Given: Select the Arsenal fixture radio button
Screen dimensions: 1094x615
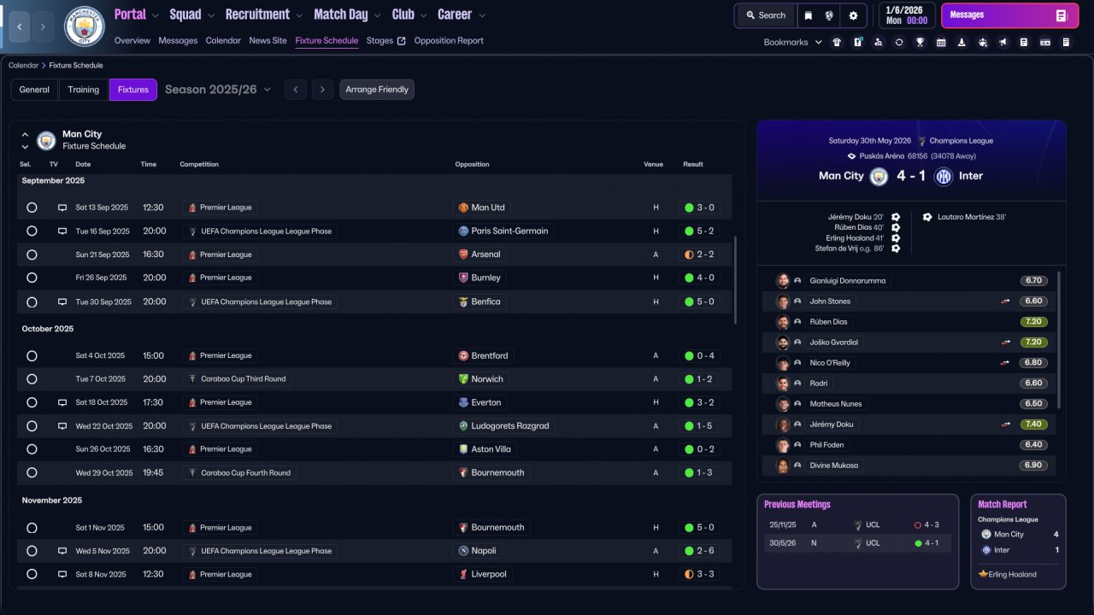Looking at the screenshot, I should pos(32,255).
